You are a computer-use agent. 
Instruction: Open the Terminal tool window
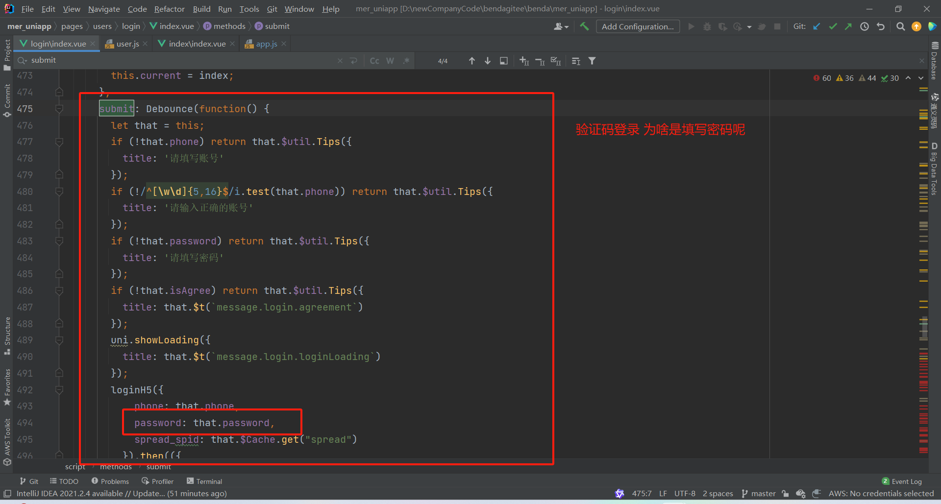pos(204,481)
